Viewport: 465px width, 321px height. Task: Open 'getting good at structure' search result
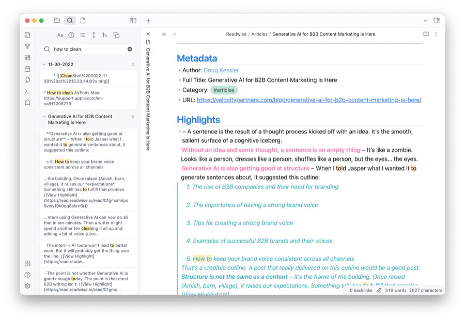coord(88,142)
